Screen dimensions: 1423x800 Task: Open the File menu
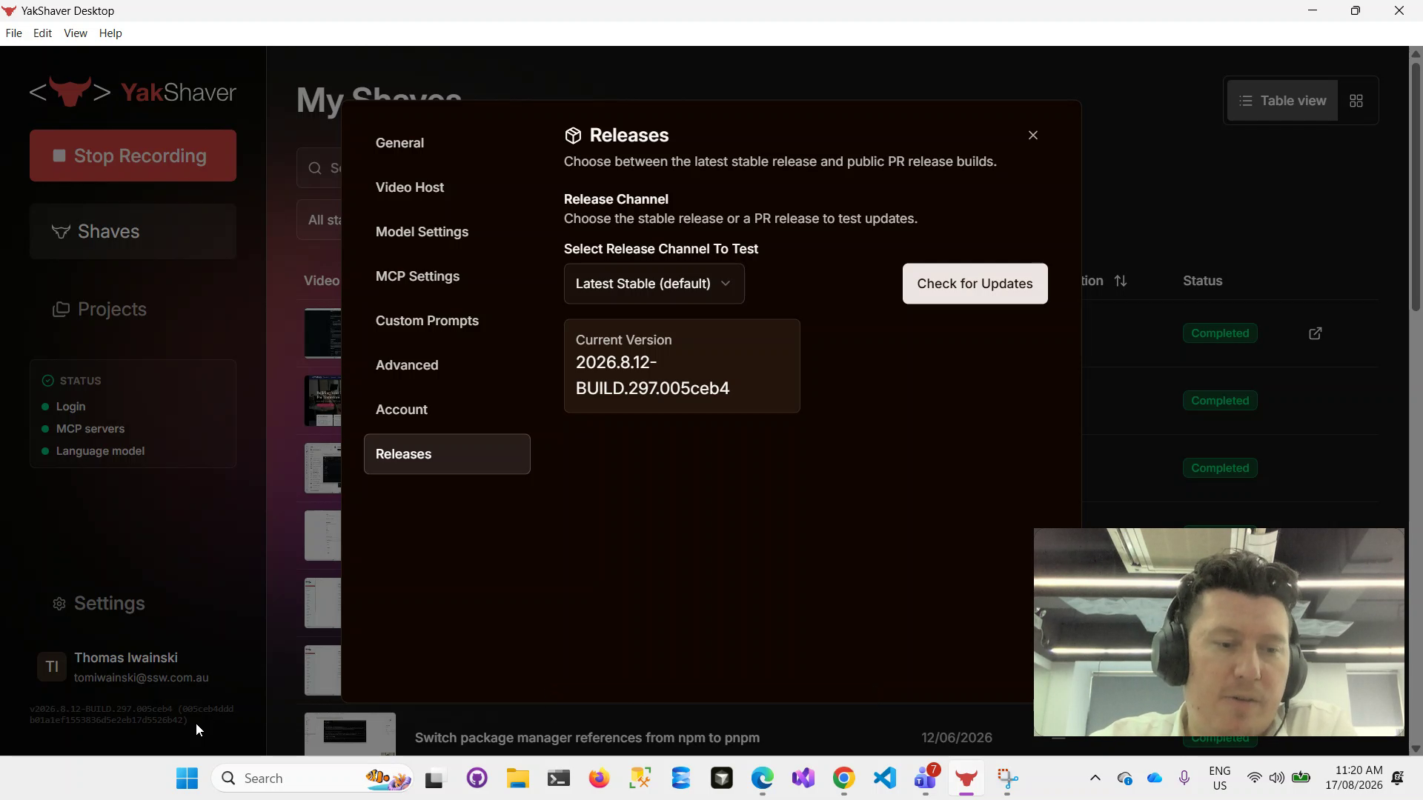pos(13,33)
